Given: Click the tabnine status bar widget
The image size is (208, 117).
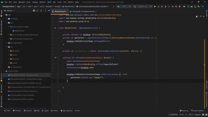Looking at the screenshot, I should tap(173, 115).
